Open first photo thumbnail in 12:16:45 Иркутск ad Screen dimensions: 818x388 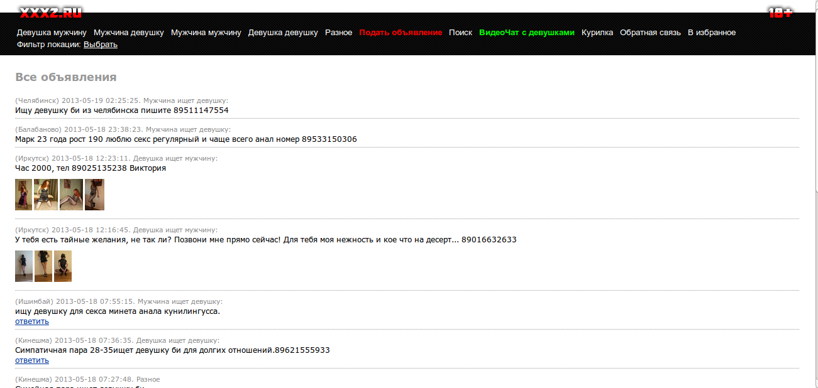pyautogui.click(x=23, y=266)
